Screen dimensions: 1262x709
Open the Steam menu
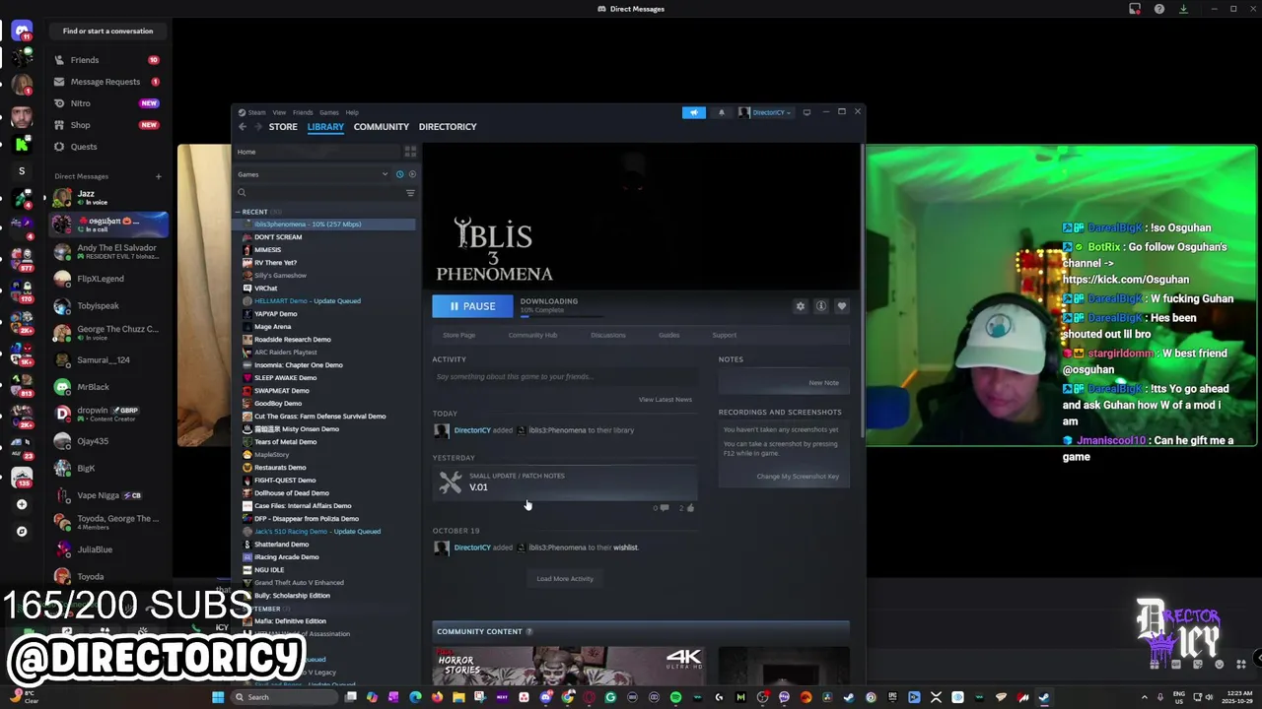[256, 112]
